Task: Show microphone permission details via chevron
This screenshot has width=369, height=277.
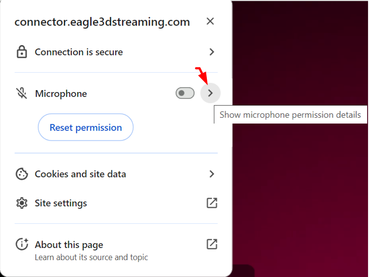Action: click(210, 93)
